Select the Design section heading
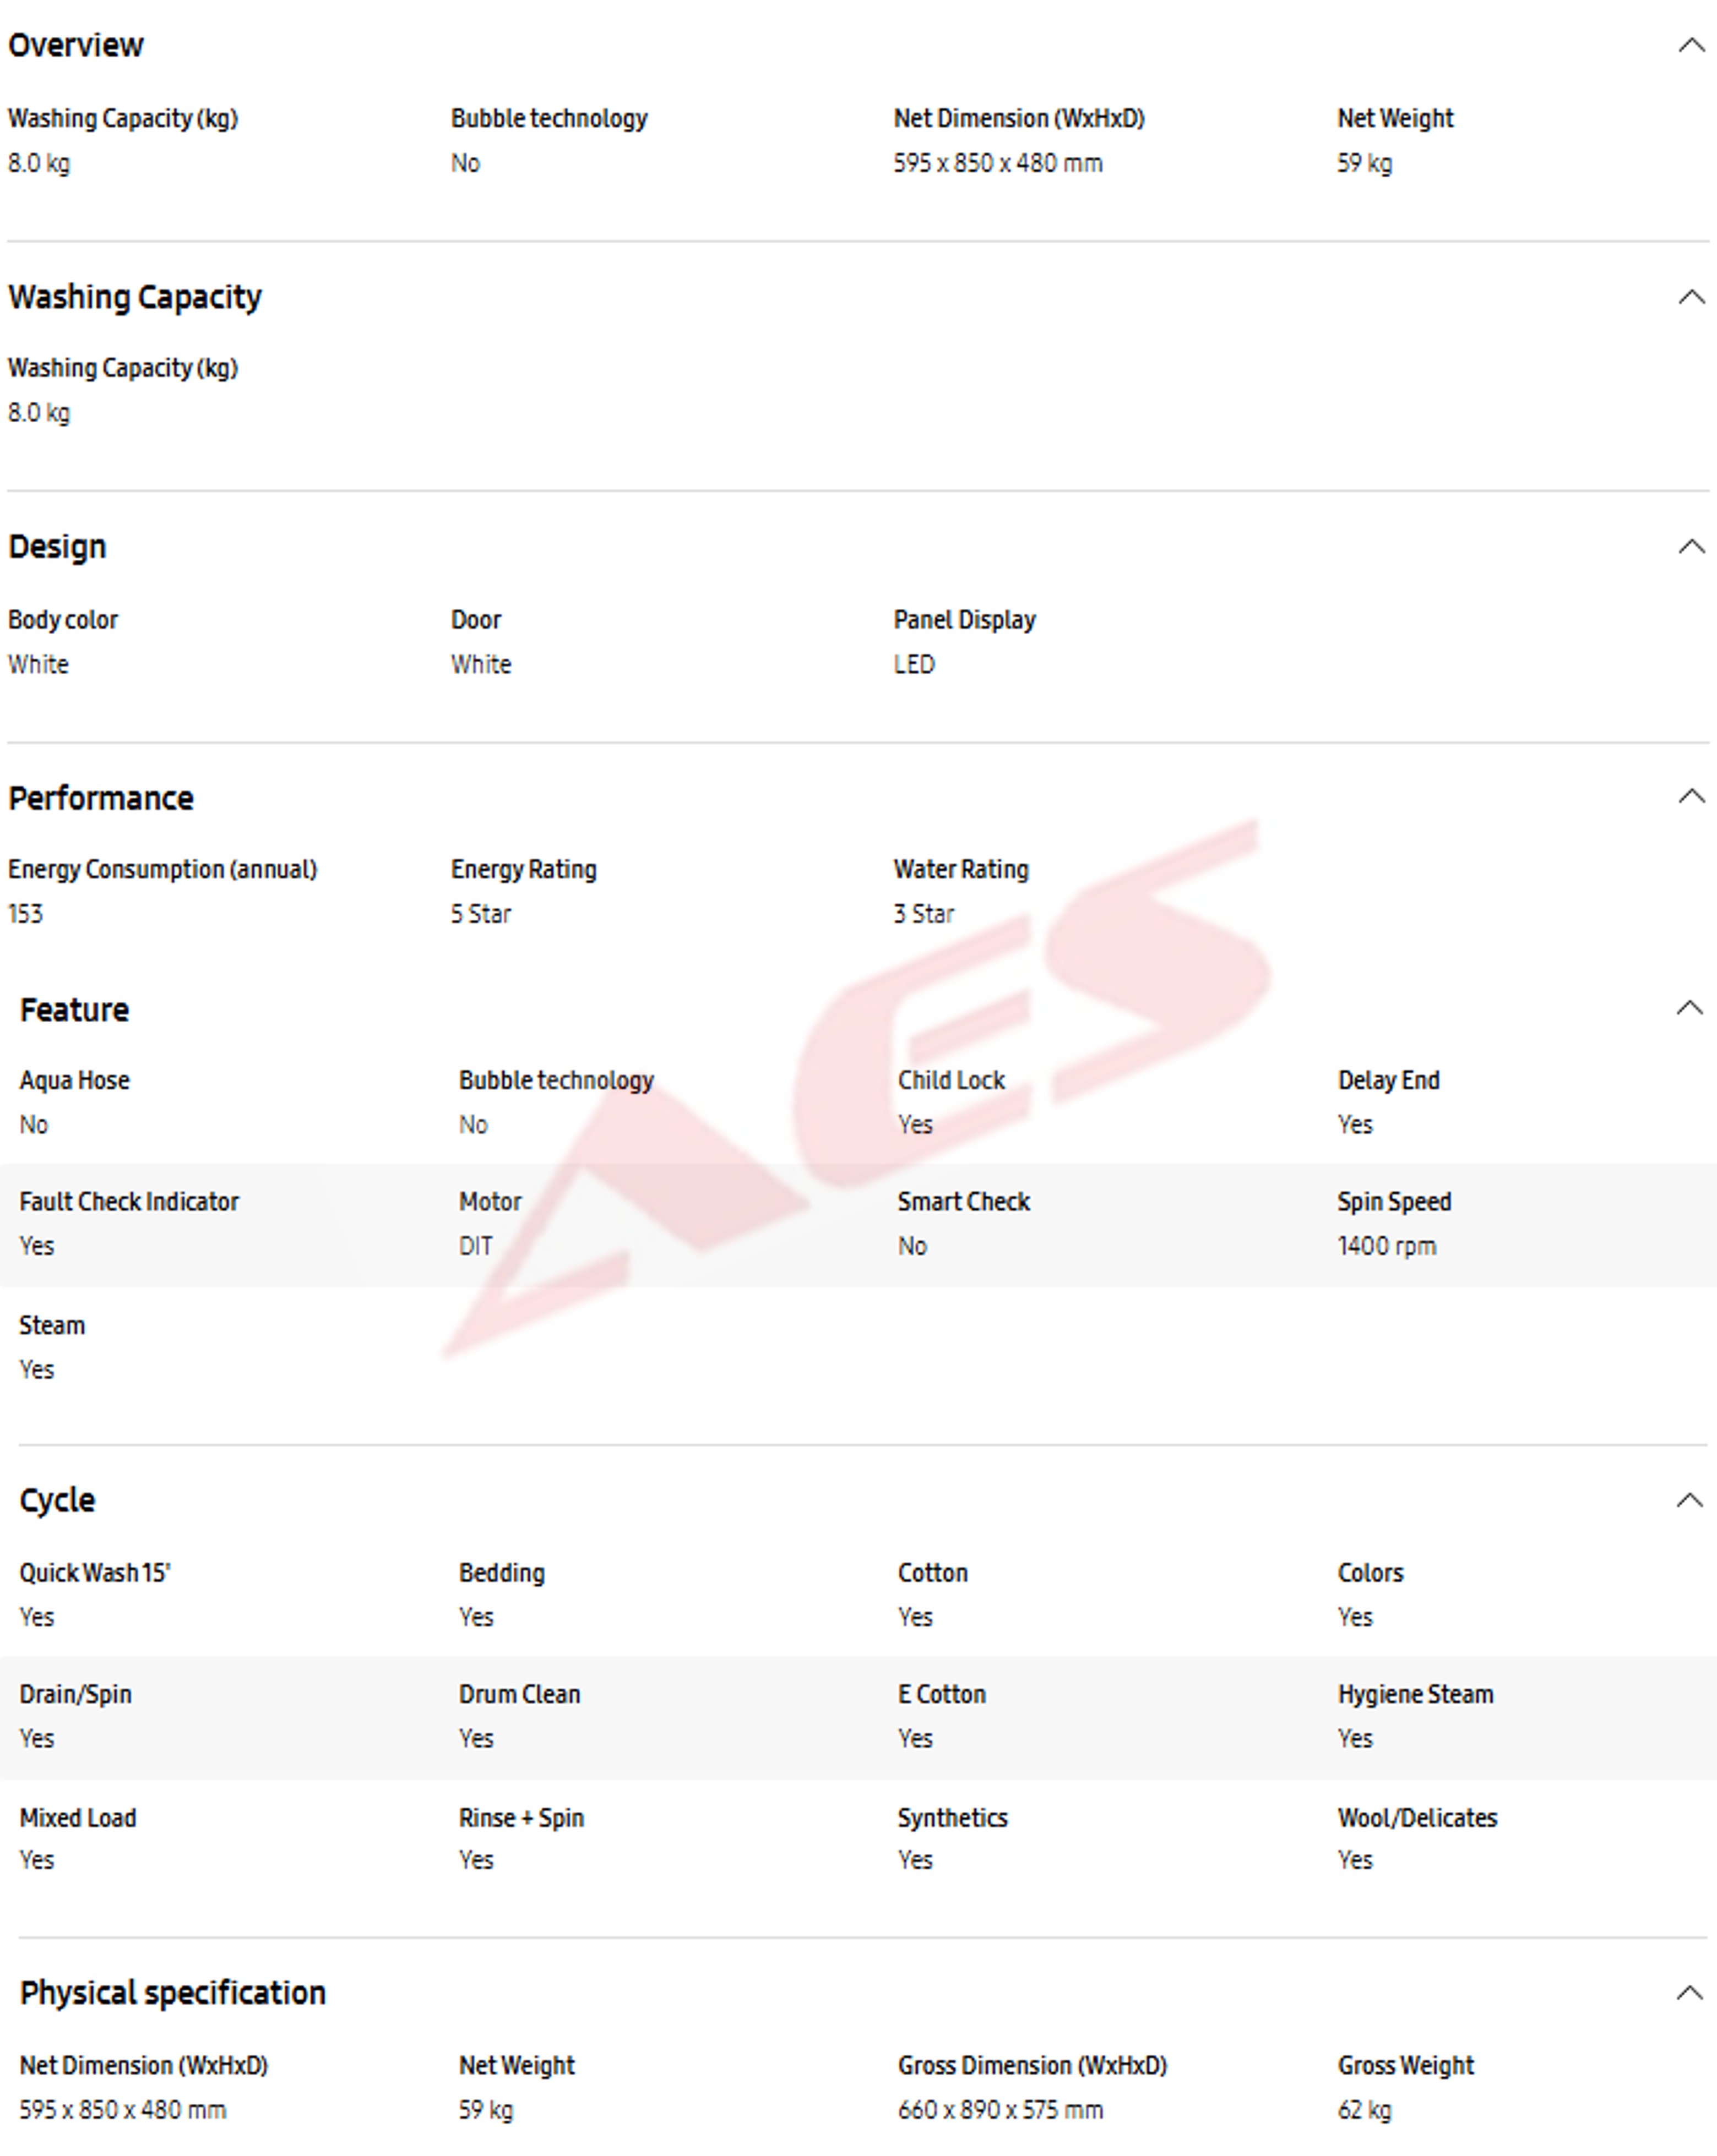1717x2156 pixels. click(x=57, y=547)
